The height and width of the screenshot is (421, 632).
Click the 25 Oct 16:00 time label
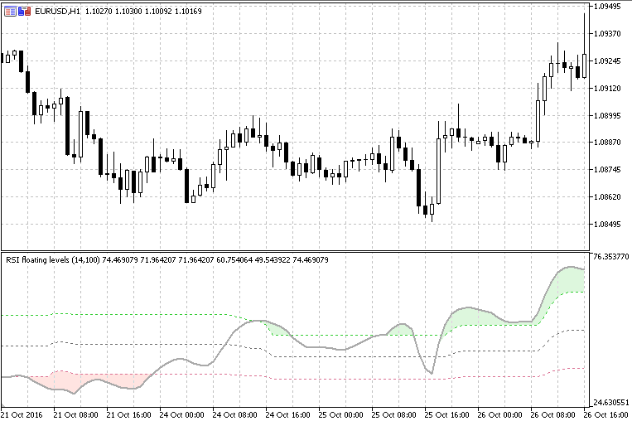[x=447, y=415]
